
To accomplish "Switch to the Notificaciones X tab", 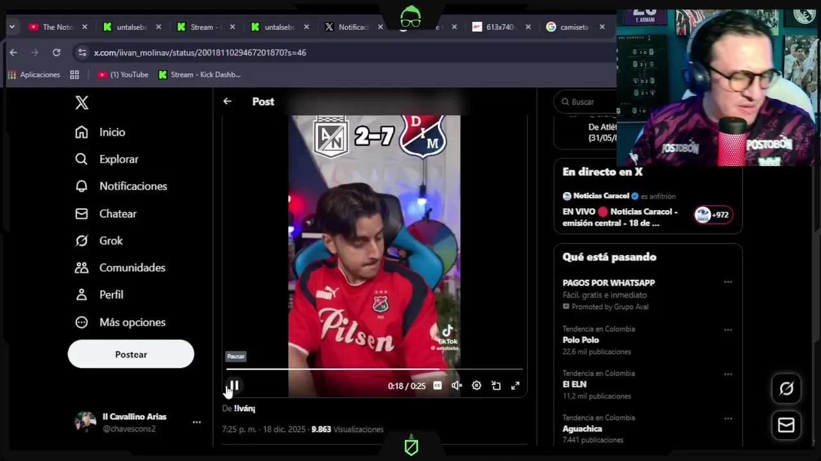I will pos(346,27).
